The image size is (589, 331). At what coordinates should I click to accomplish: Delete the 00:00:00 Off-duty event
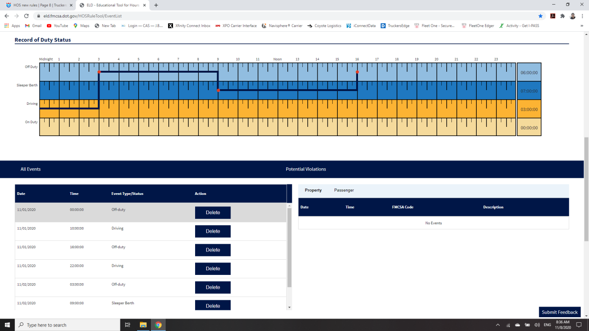click(x=213, y=213)
